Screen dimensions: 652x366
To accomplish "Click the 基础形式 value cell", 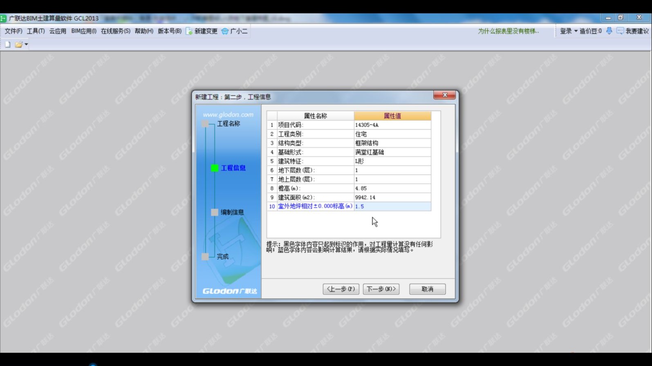I will (x=392, y=152).
